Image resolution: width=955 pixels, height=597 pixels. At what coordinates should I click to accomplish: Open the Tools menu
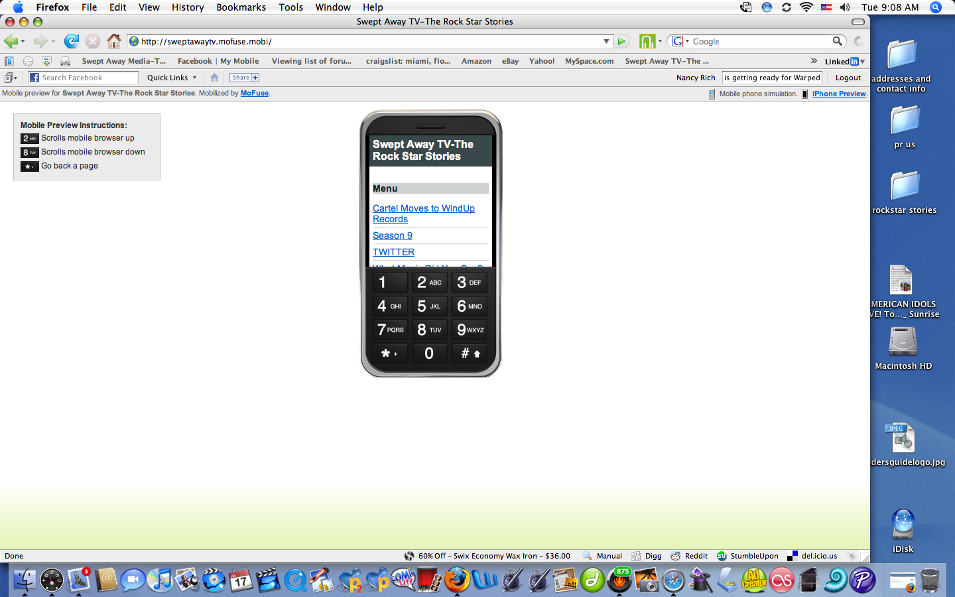(290, 7)
